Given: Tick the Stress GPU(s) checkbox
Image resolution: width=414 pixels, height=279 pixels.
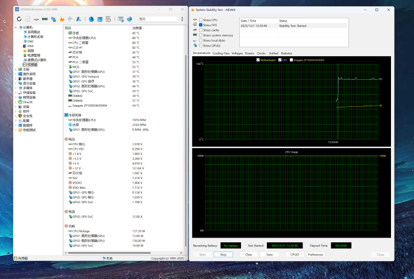Looking at the screenshot, I should click(x=201, y=45).
